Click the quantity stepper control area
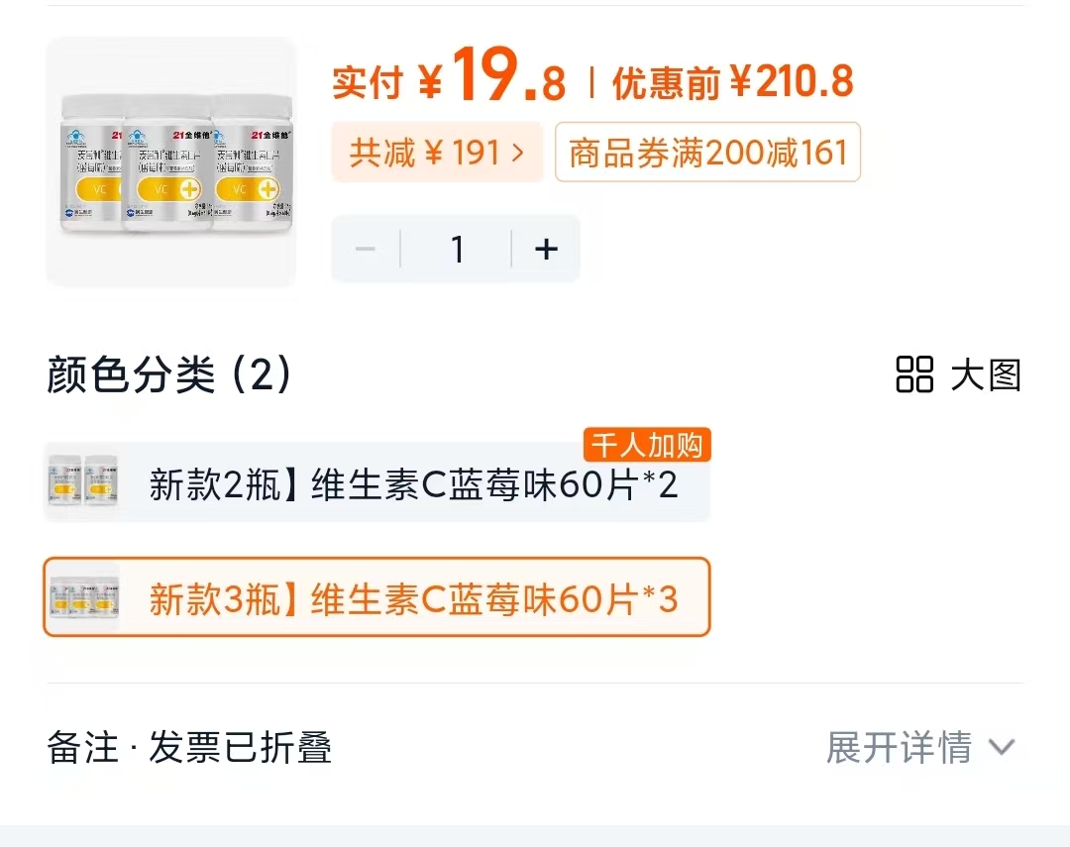This screenshot has width=1070, height=847. [x=457, y=249]
